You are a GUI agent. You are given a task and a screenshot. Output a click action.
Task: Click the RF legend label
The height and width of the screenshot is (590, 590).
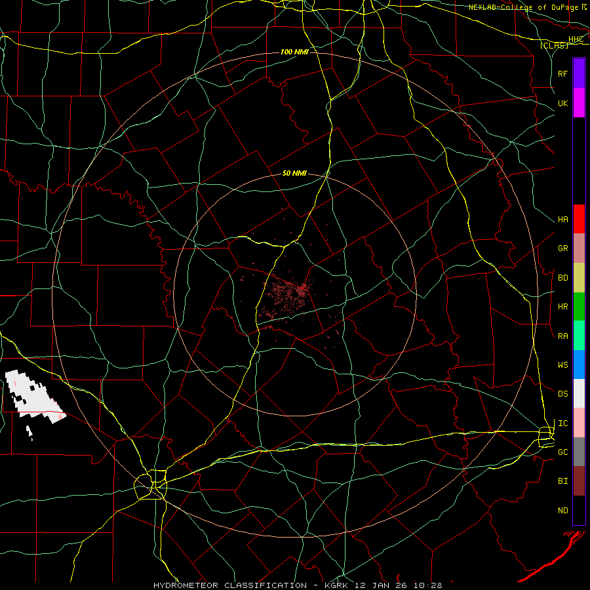click(x=562, y=73)
